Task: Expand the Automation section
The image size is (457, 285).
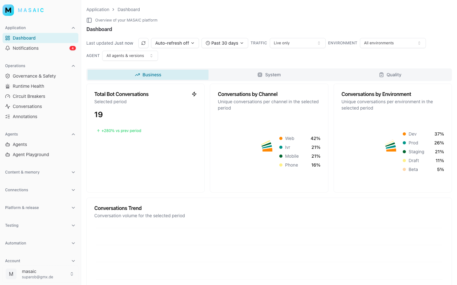Action: pyautogui.click(x=40, y=243)
